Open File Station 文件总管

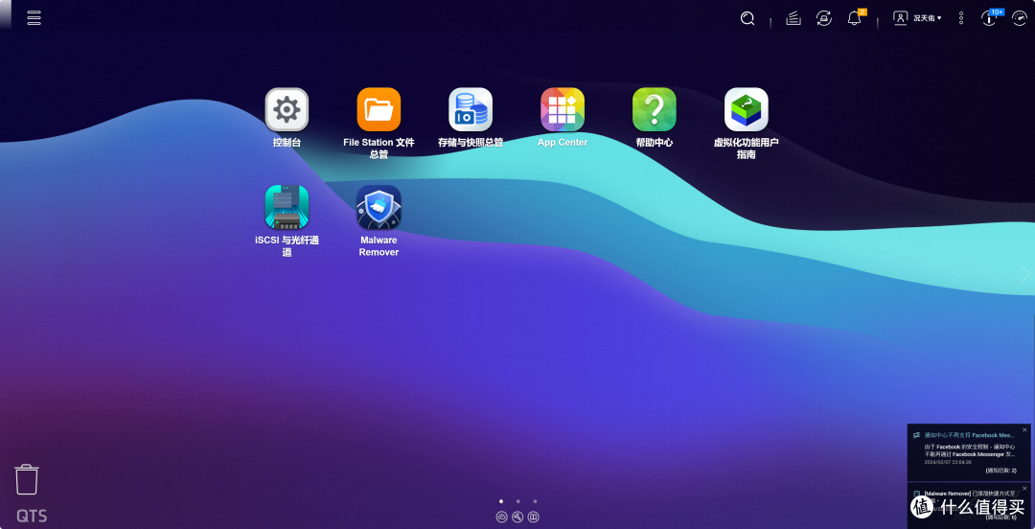pyautogui.click(x=379, y=109)
